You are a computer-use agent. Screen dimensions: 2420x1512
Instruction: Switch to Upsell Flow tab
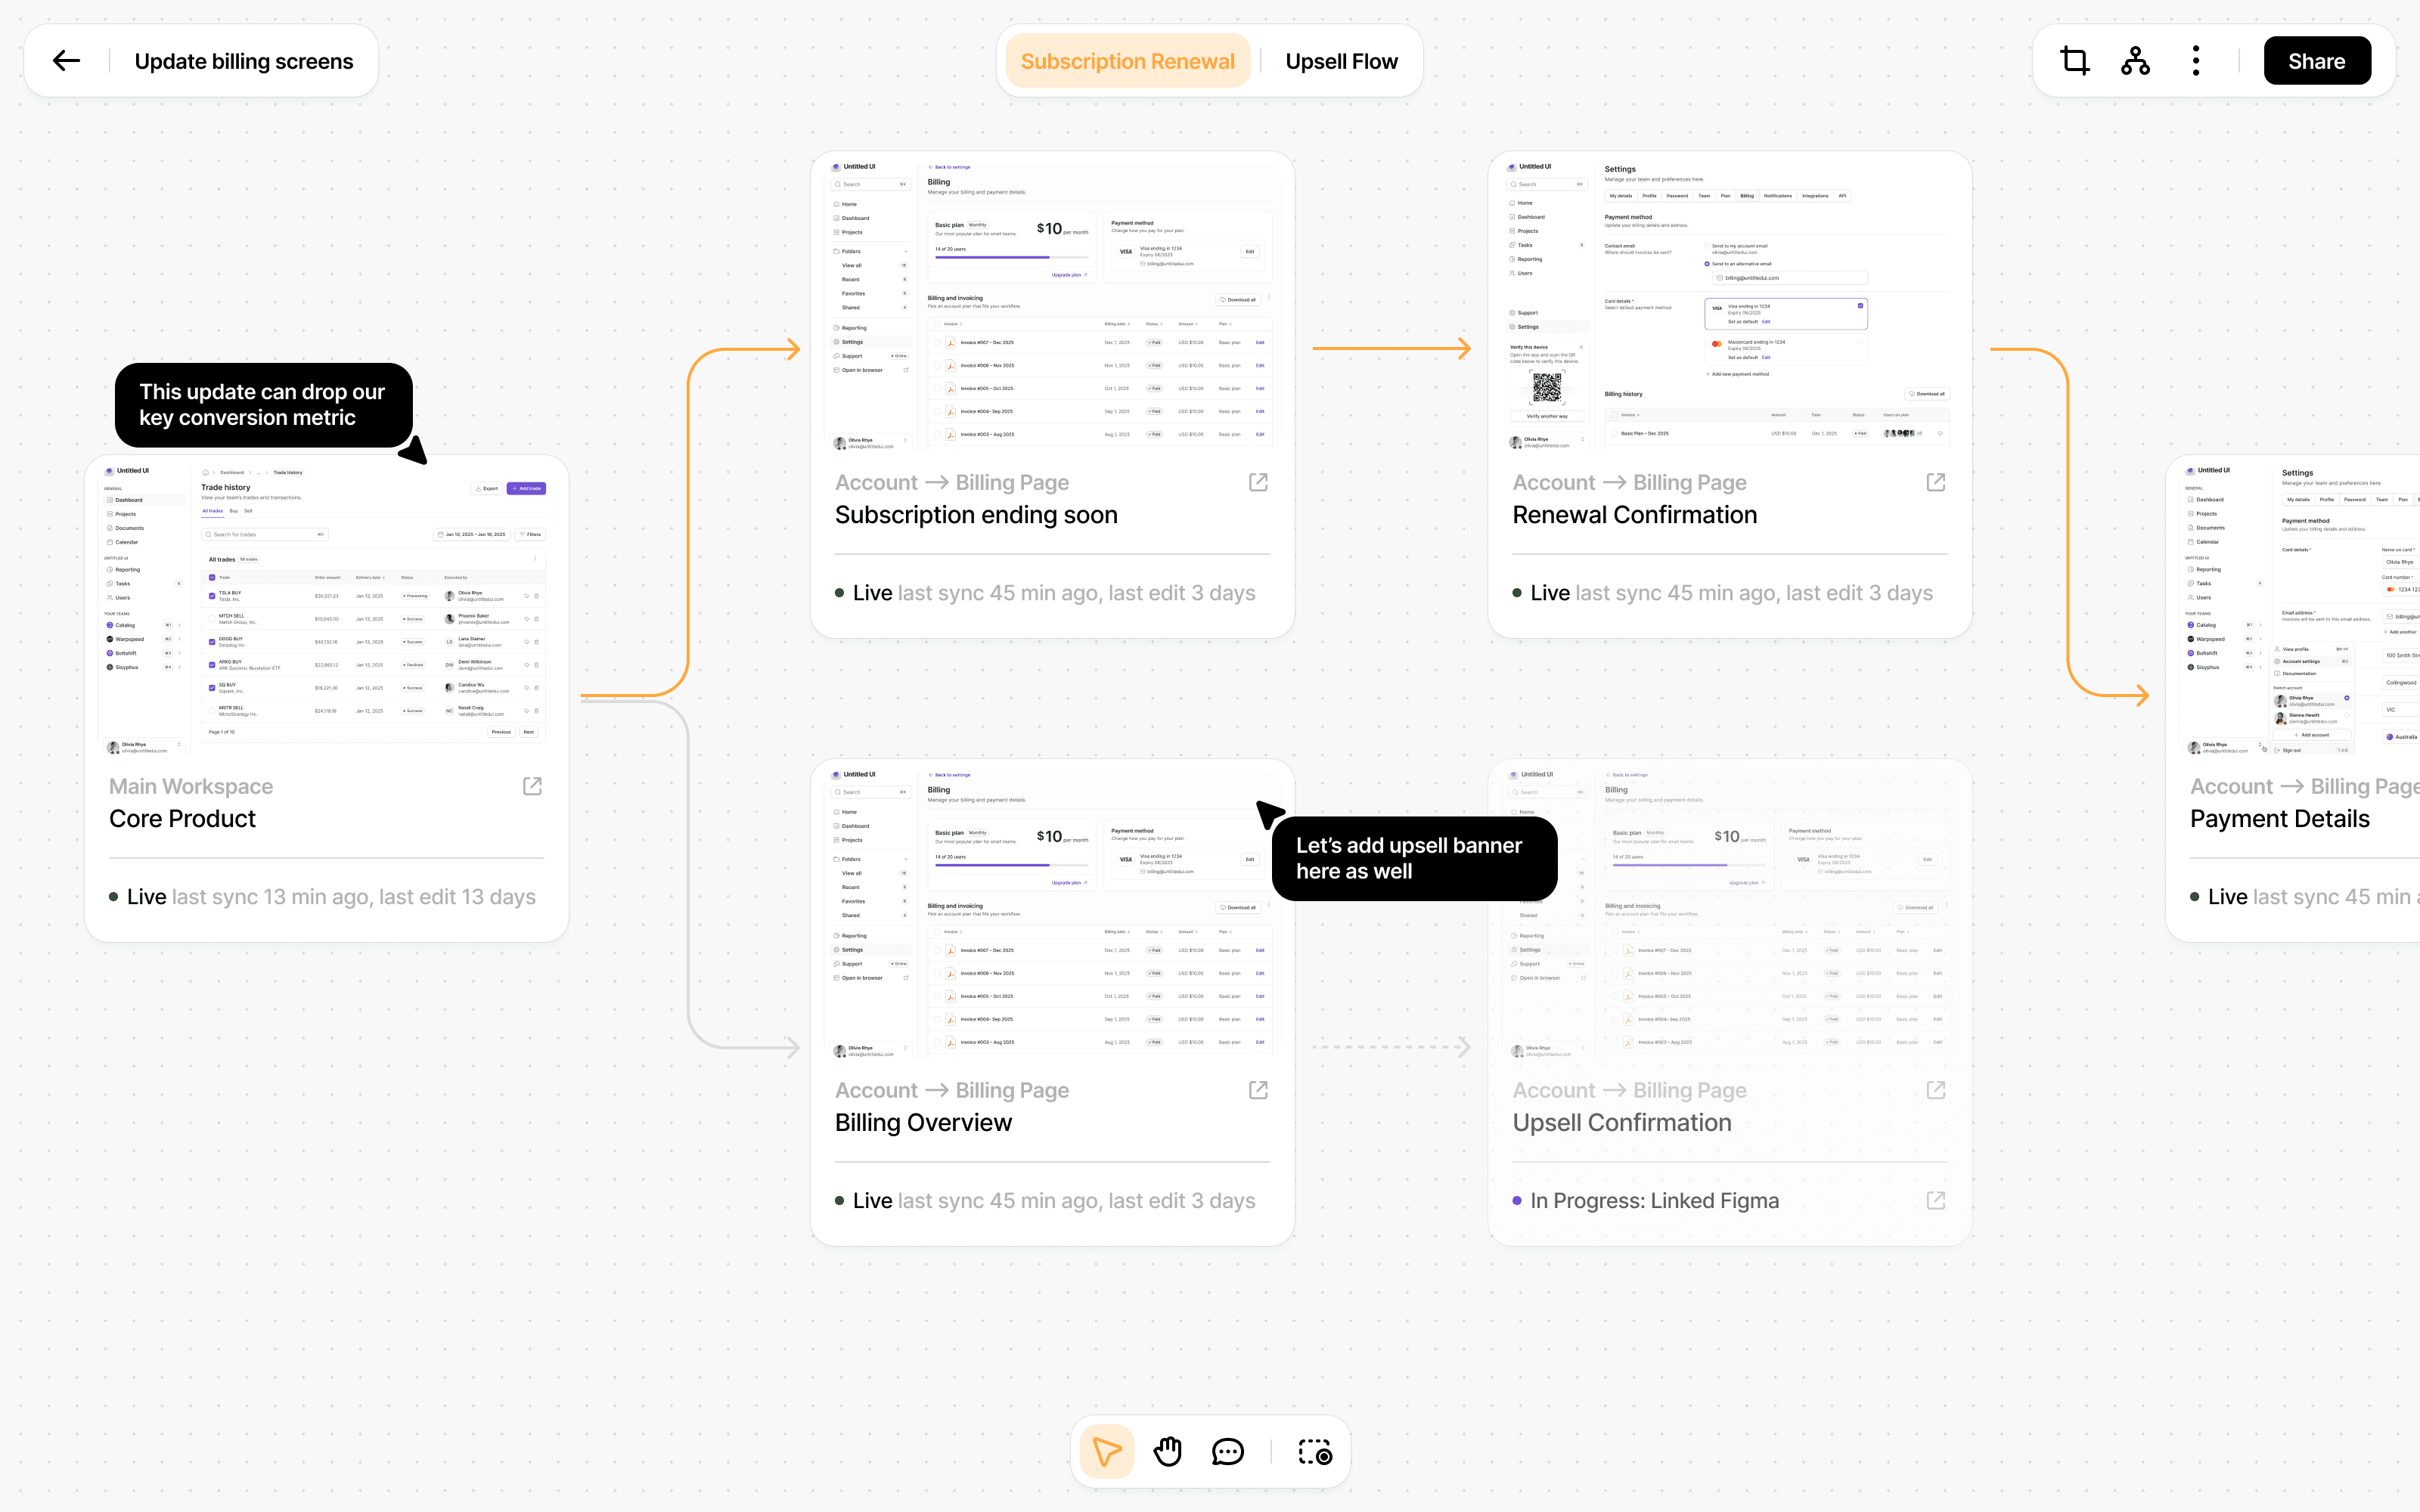coord(1341,61)
